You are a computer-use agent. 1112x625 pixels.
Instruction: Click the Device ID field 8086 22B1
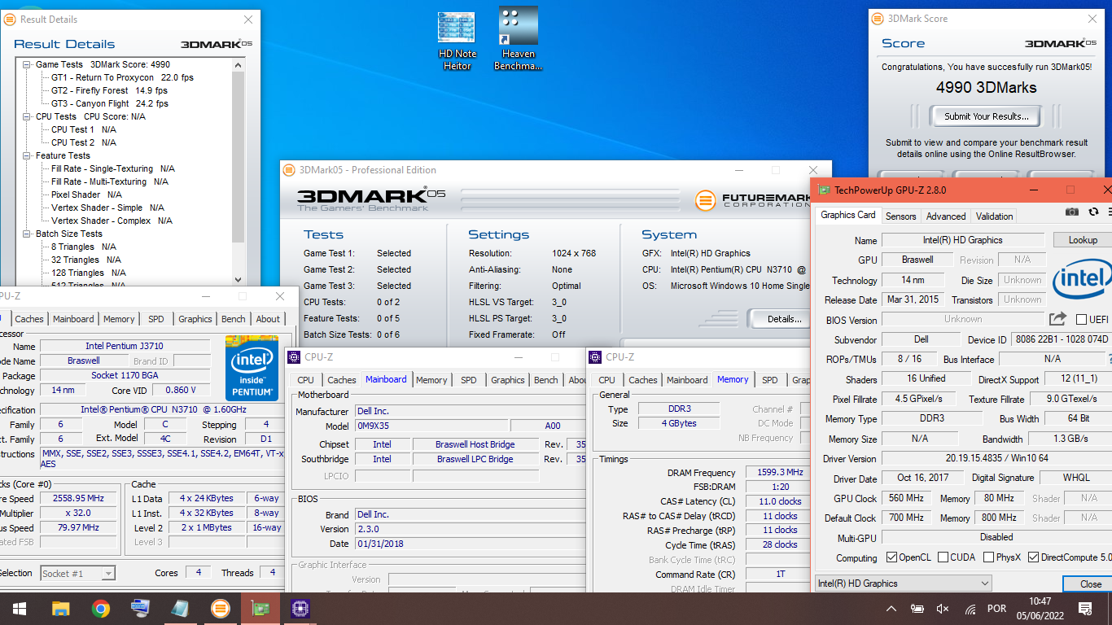[1062, 339]
